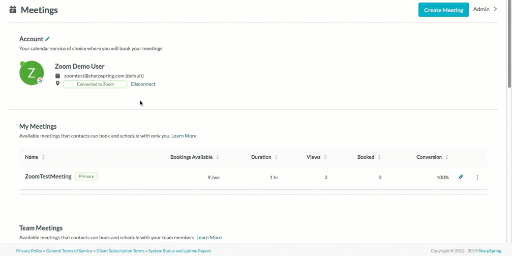Click the location pin icon beside Connected to Zoom
This screenshot has width=512, height=256.
tap(58, 83)
